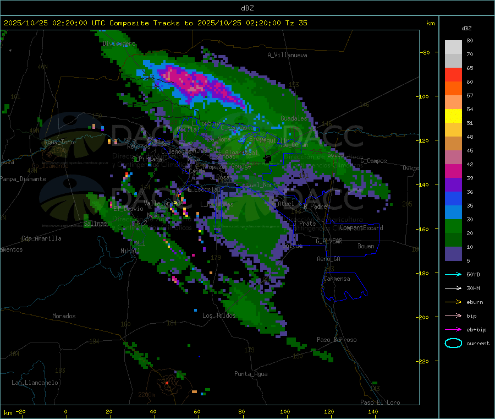Click the '100' km tick on bottom axis
Viewport: 495px width, 419px height.
coord(285,411)
